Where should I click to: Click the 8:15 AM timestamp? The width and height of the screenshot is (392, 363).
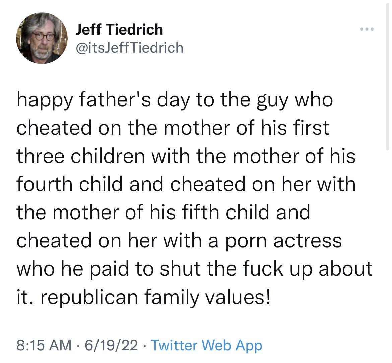point(44,345)
